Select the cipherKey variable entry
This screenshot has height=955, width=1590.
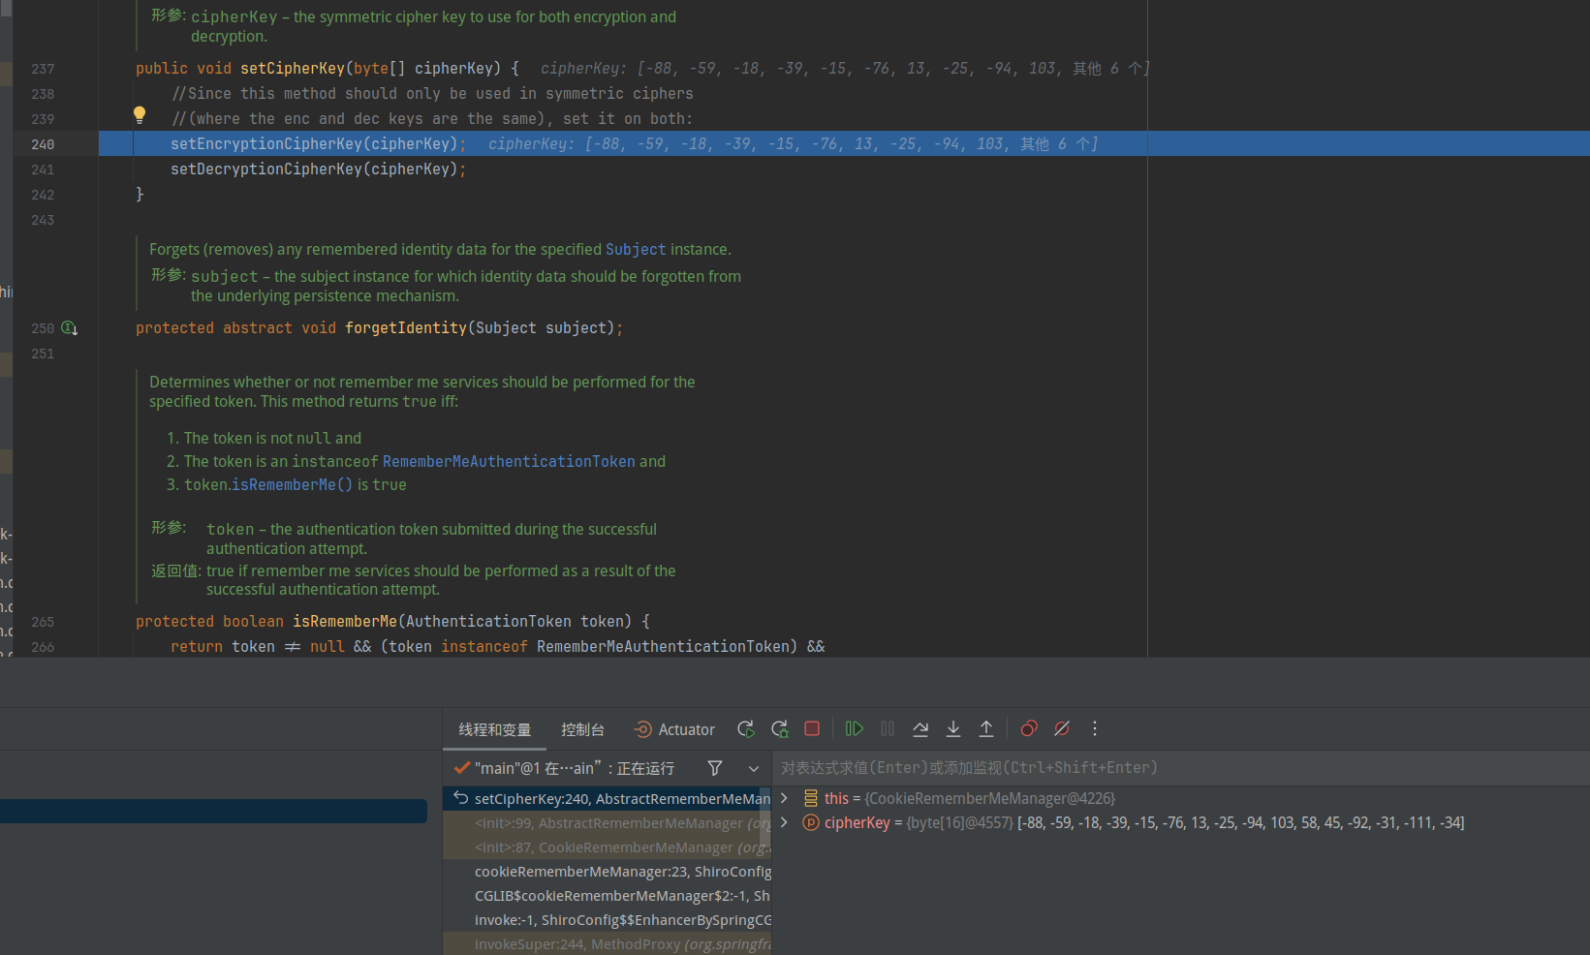tap(1144, 822)
